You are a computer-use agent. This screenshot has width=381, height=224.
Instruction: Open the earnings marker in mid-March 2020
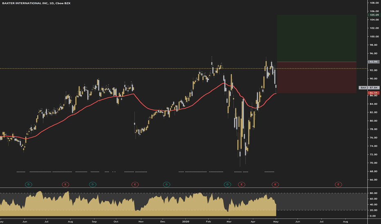tap(242, 184)
